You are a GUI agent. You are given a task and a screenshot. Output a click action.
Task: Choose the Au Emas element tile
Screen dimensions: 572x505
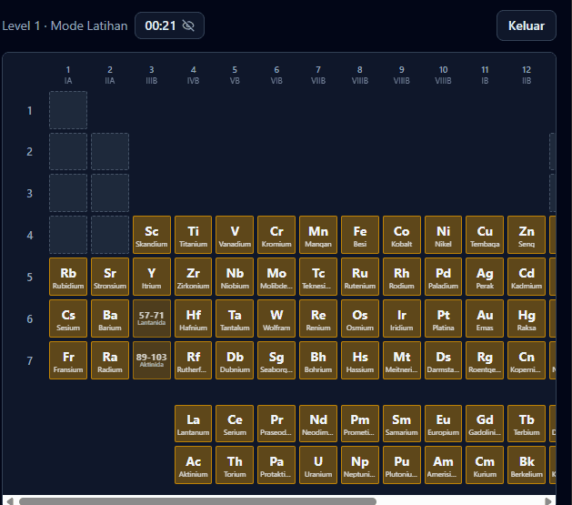[x=485, y=318]
